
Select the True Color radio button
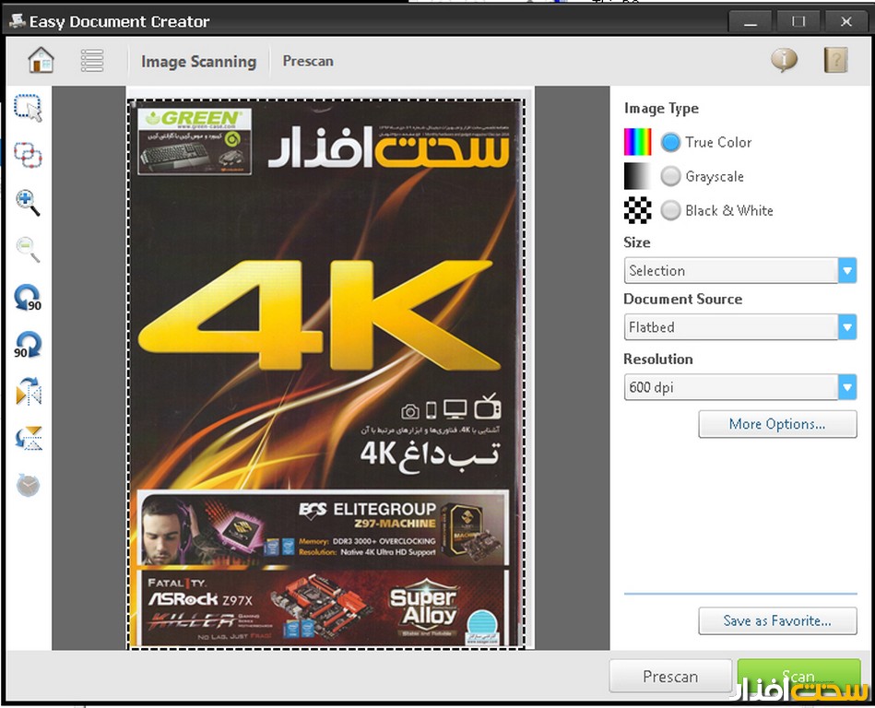click(x=670, y=142)
